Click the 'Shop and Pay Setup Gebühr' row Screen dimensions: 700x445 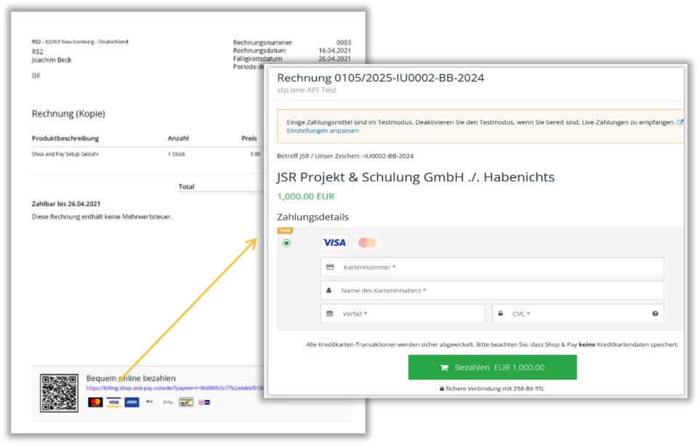(x=65, y=153)
